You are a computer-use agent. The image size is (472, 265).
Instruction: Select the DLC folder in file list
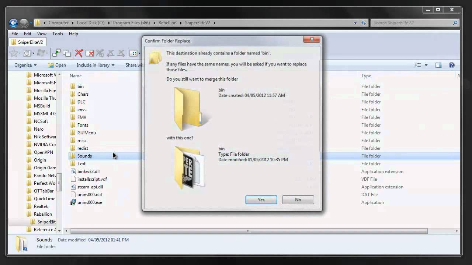click(81, 102)
